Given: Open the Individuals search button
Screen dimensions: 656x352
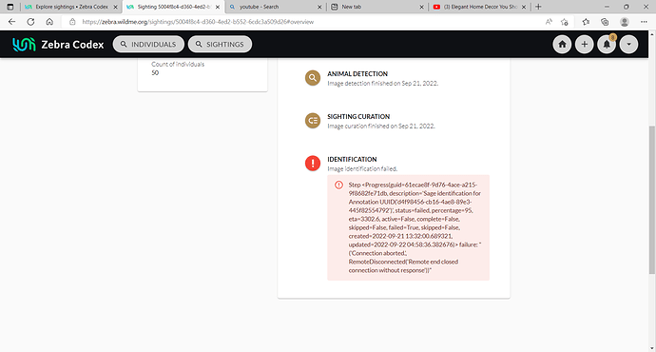Looking at the screenshot, I should 148,45.
